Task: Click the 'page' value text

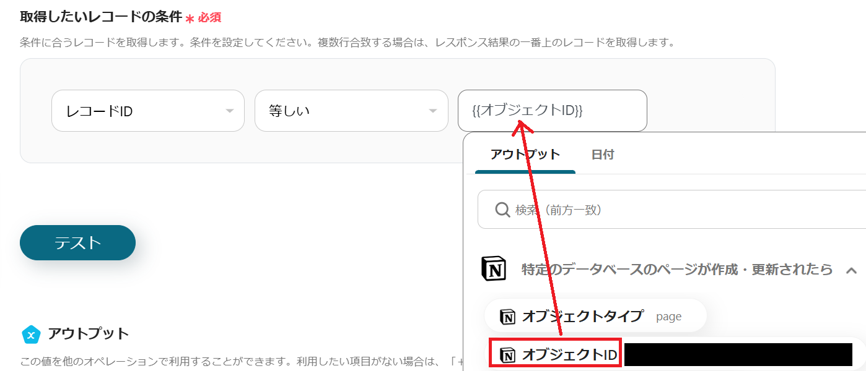Action: click(669, 317)
